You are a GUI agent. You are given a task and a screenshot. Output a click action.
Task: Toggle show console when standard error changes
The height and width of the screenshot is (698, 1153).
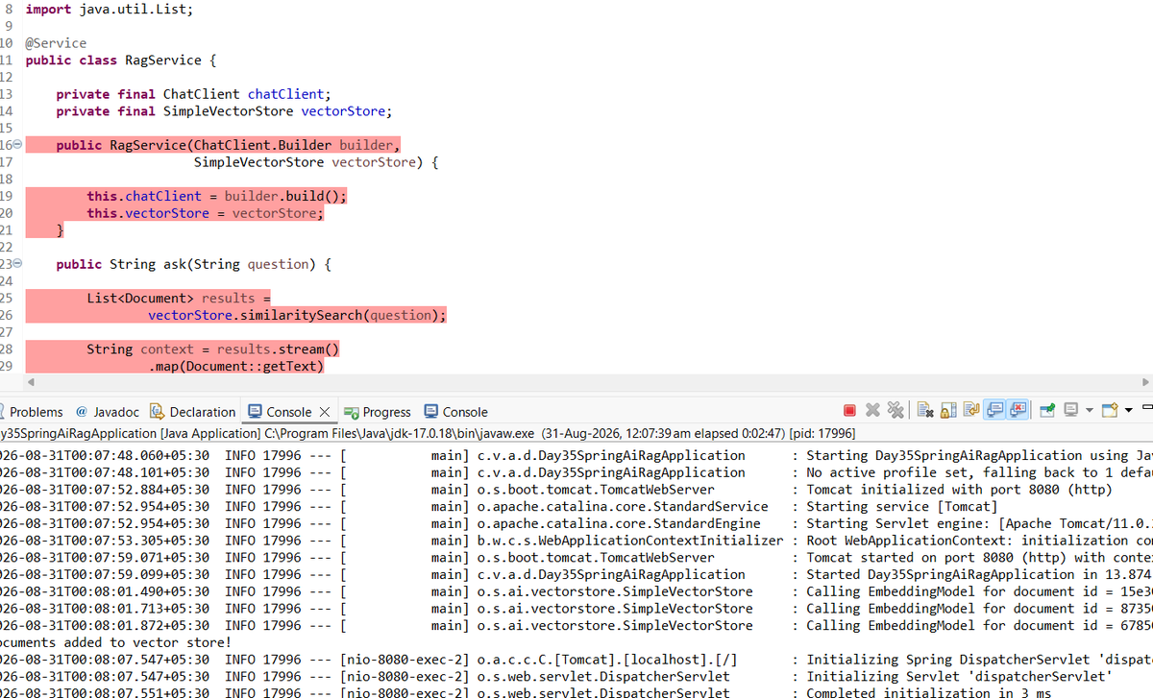(1018, 411)
